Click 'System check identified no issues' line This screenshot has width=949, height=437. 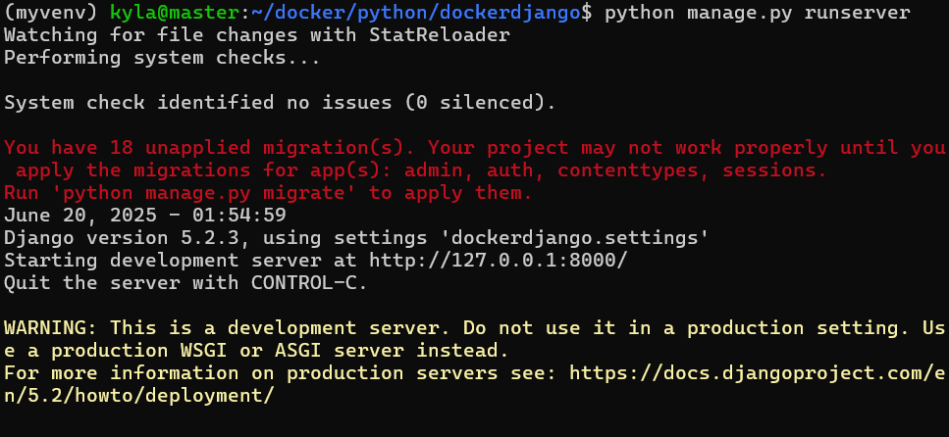point(280,103)
